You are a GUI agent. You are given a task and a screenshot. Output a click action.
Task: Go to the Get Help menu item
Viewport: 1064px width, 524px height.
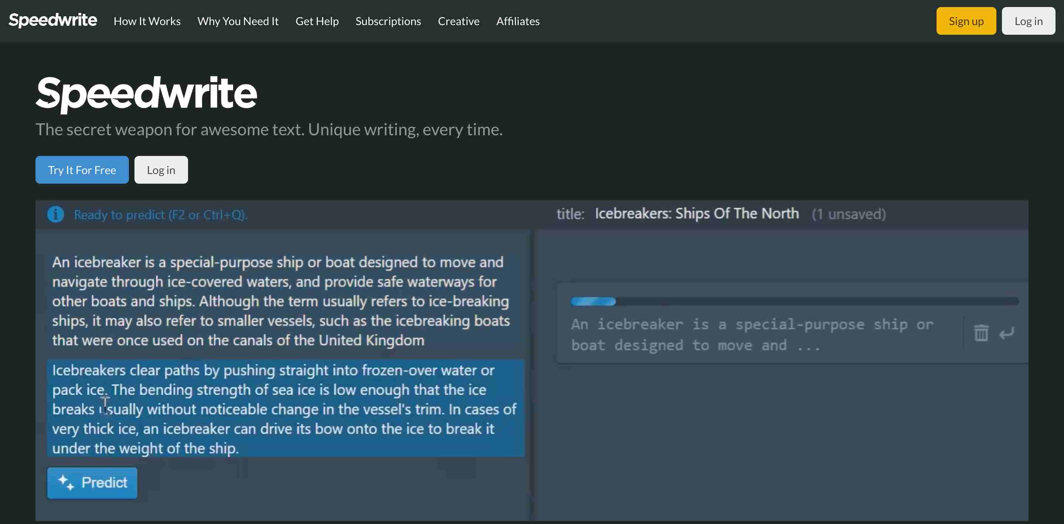pyautogui.click(x=317, y=21)
